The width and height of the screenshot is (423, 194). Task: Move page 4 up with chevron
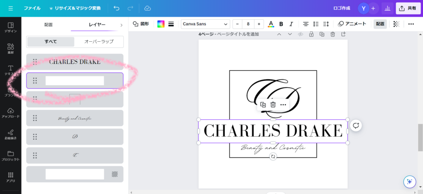pyautogui.click(x=279, y=34)
